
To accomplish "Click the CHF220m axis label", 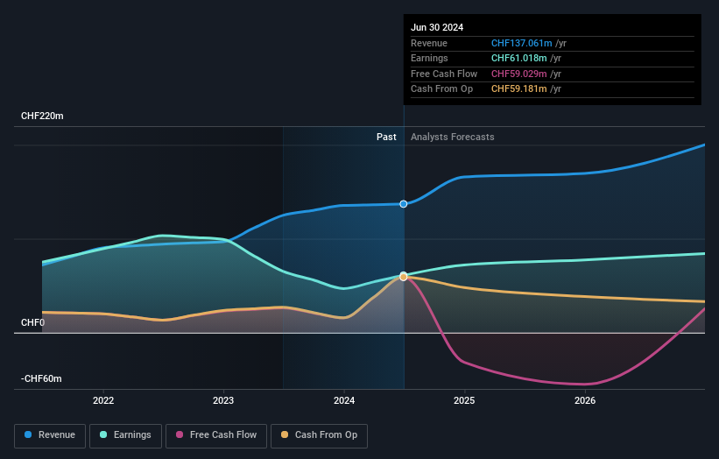I will [x=42, y=116].
